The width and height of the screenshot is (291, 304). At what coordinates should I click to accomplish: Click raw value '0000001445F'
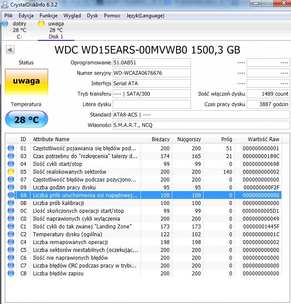(261, 226)
